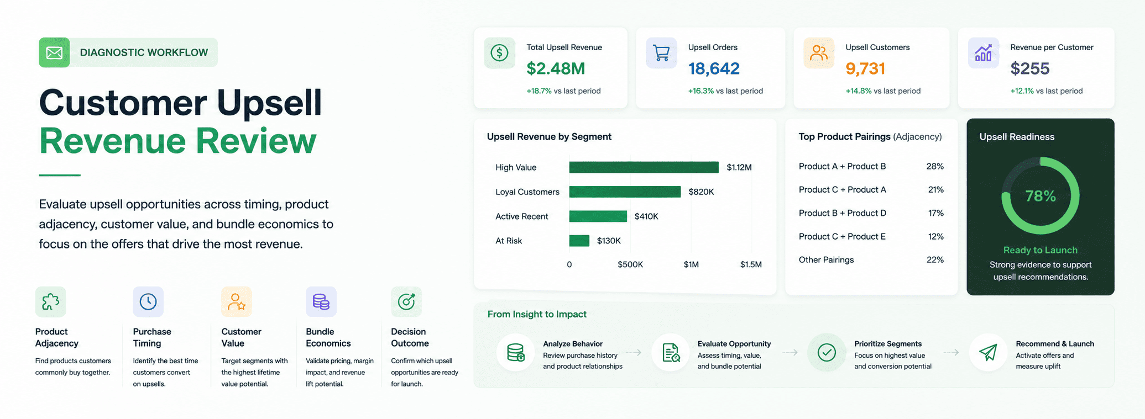This screenshot has height=419, width=1145.
Task: Click the +14.8% vs last period text
Action: [x=883, y=91]
